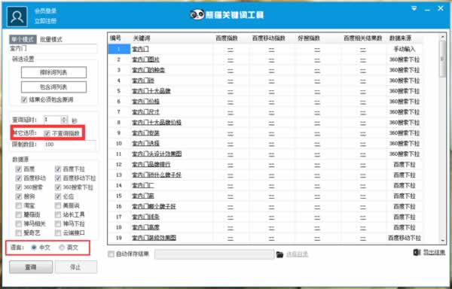Switch to 批量模式 tab
This screenshot has height=289, width=452.
tap(51, 39)
